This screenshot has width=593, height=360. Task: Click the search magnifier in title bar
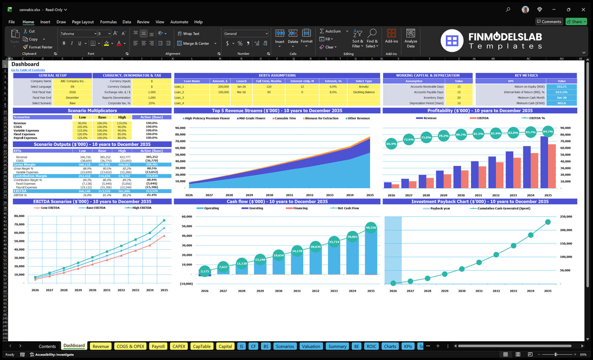coord(508,9)
